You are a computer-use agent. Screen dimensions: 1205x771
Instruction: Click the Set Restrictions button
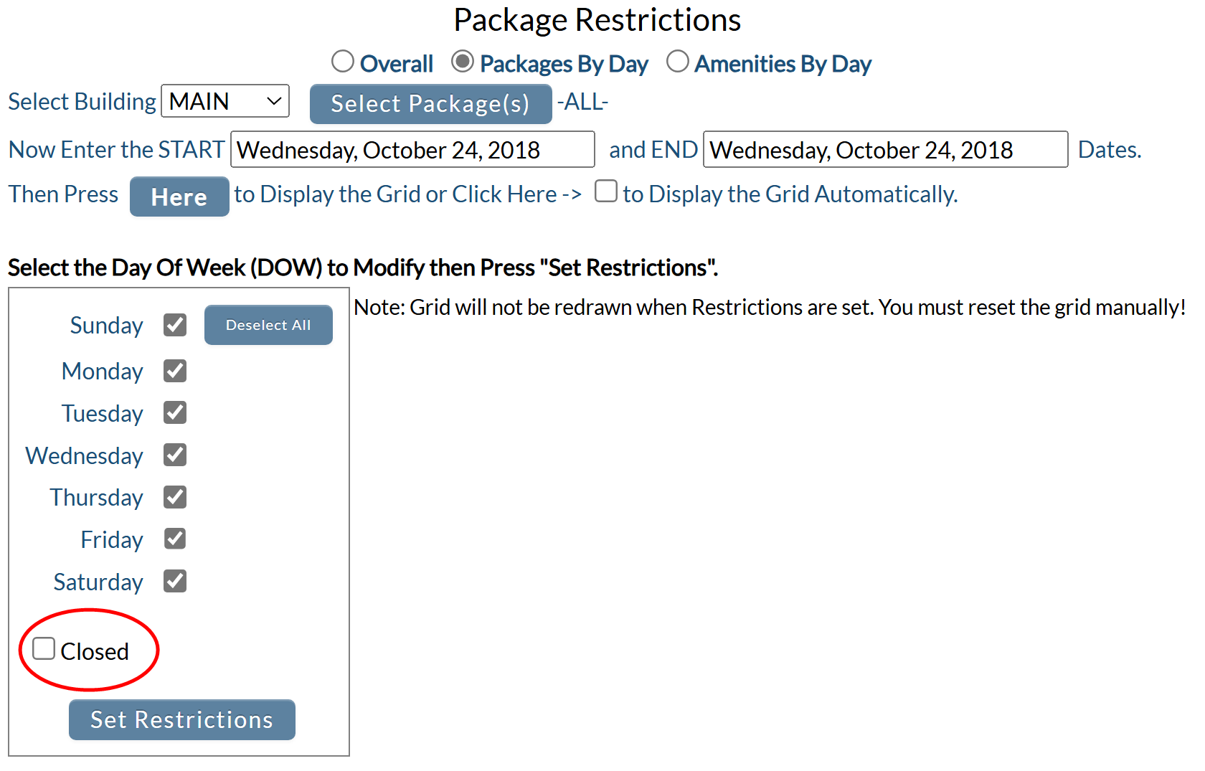click(182, 719)
